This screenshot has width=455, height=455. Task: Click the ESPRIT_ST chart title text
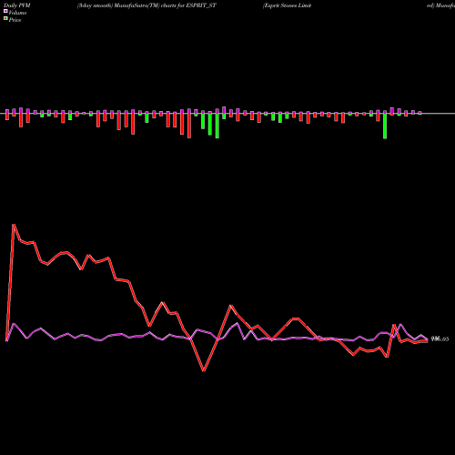pos(147,5)
